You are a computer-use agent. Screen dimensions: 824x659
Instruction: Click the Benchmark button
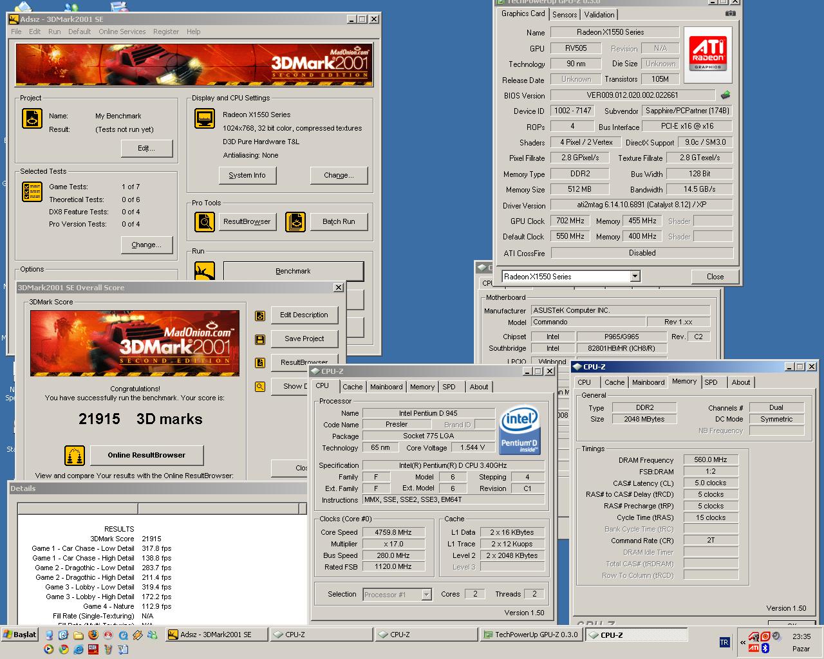[x=293, y=271]
